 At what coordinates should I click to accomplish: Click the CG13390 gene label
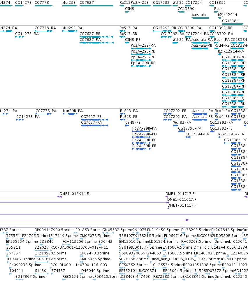186,9
